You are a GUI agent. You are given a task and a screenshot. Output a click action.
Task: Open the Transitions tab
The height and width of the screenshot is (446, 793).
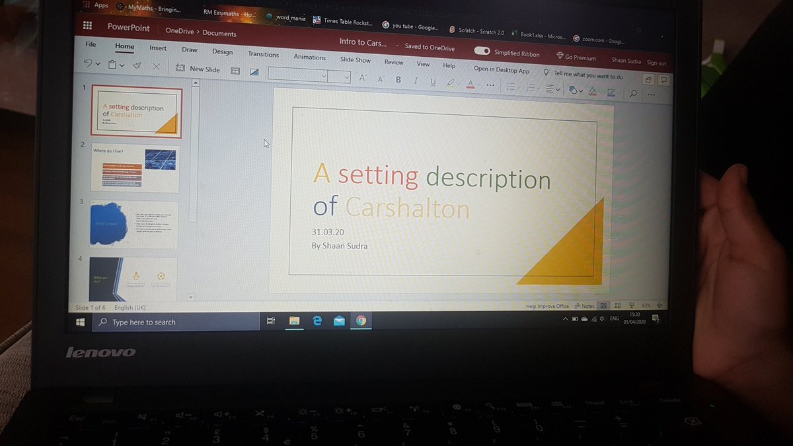pos(263,54)
